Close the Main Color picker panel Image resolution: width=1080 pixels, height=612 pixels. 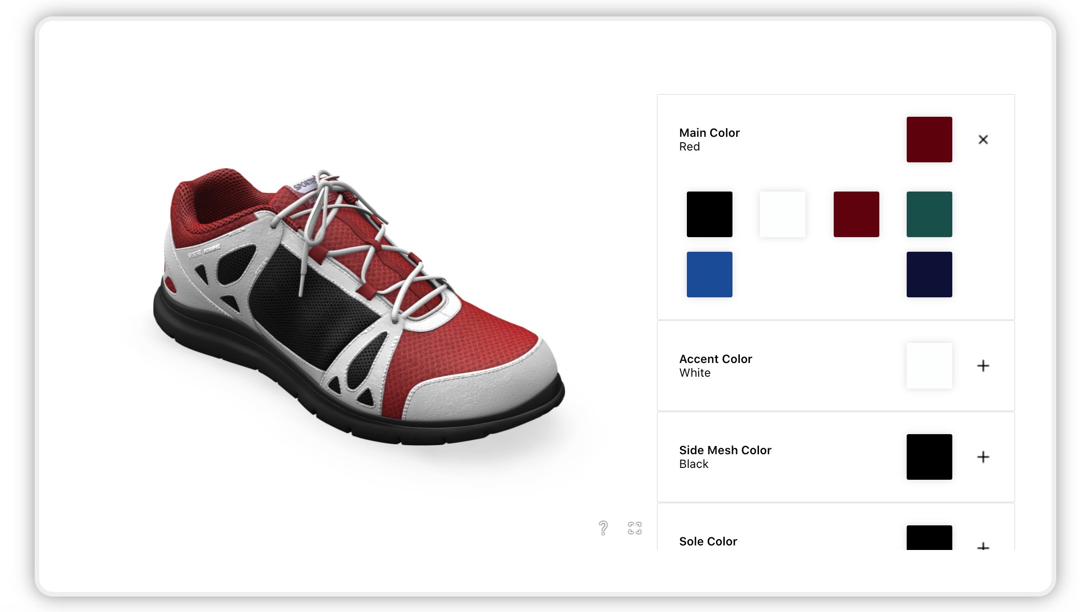click(x=982, y=140)
